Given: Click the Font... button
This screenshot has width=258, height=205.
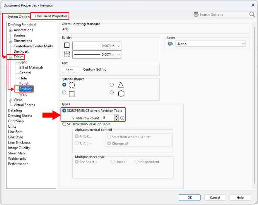Looking at the screenshot, I should [x=70, y=70].
